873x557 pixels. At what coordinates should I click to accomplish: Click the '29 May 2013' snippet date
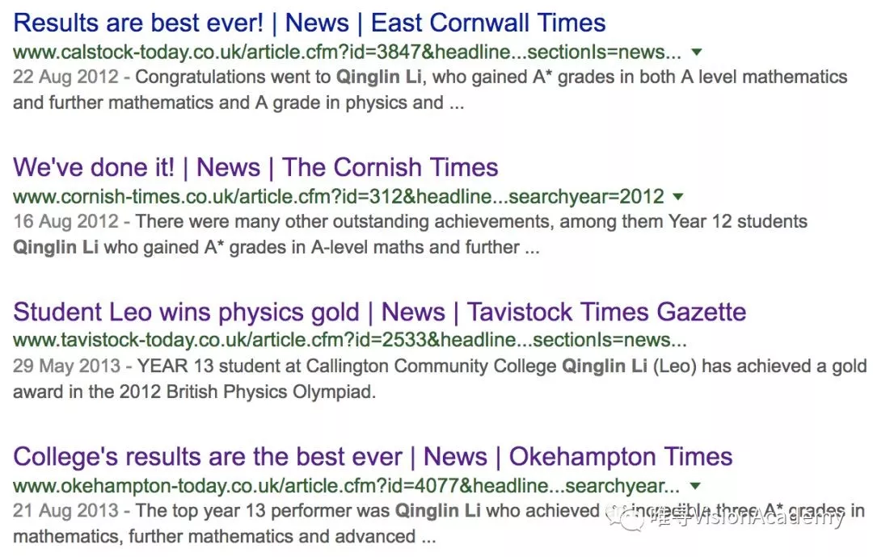pos(66,366)
